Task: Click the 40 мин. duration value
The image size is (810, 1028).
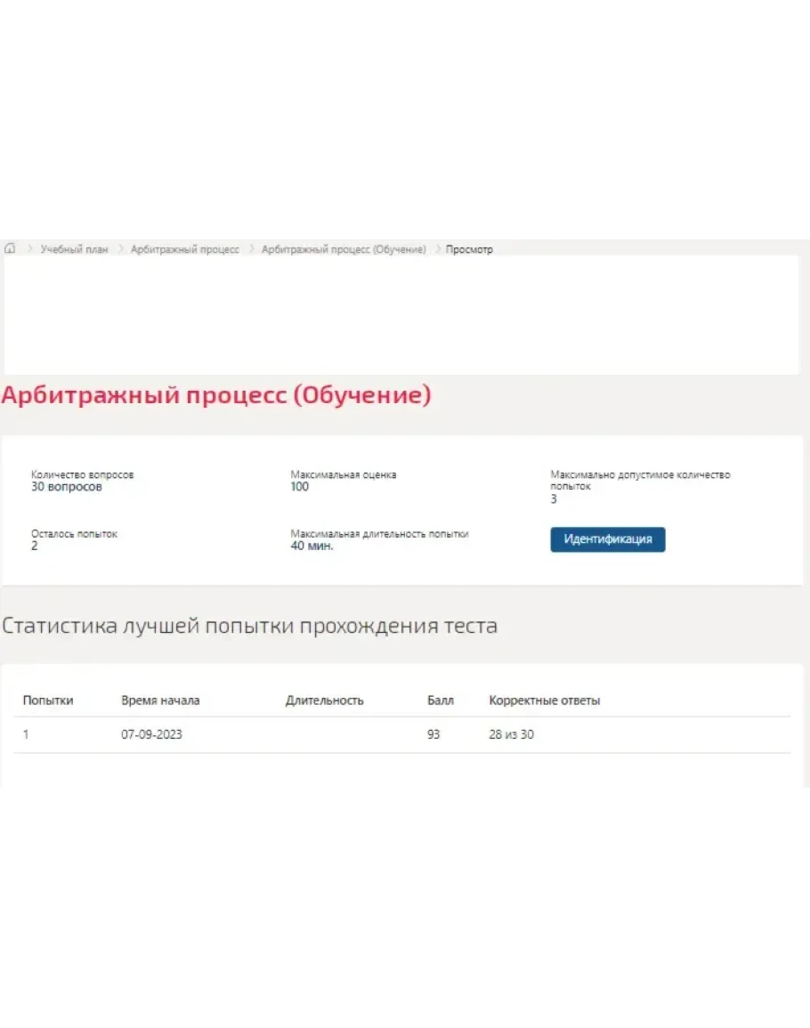Action: coord(312,546)
